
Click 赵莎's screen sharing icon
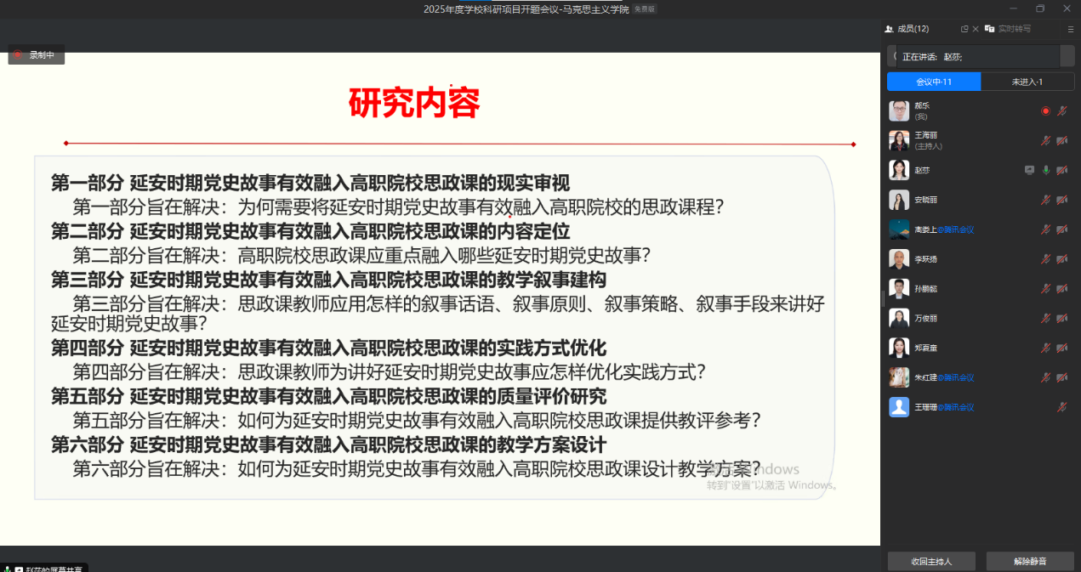(x=1030, y=170)
